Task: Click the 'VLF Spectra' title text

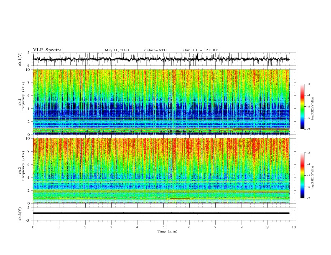Action: tap(47, 50)
